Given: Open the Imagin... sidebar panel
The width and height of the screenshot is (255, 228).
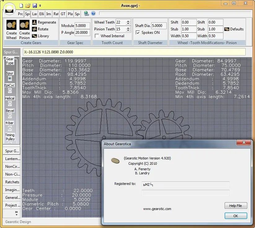Looking at the screenshot, I should click(11, 190).
